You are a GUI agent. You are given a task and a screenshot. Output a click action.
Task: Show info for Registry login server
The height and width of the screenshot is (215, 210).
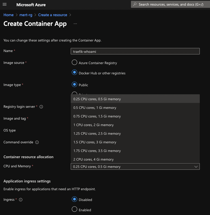[41, 107]
